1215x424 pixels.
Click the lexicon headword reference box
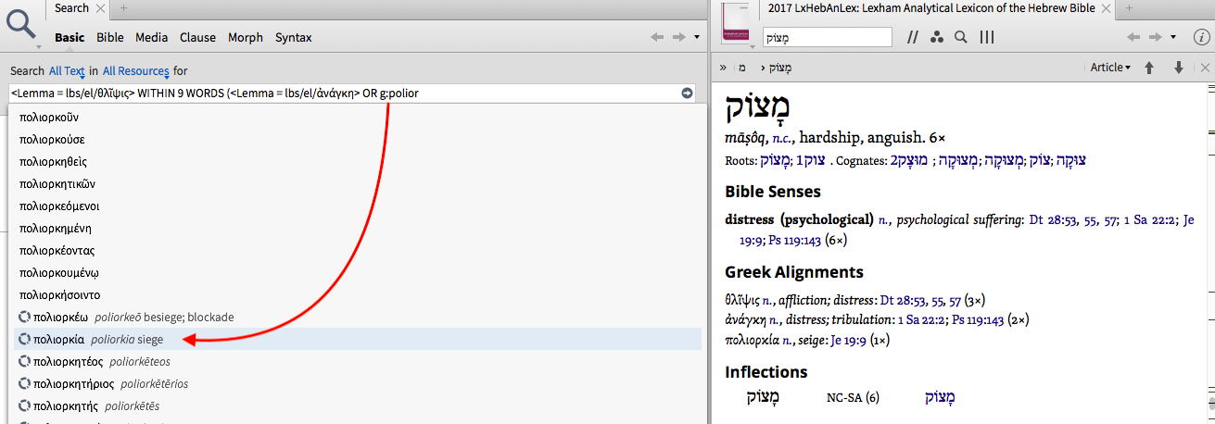point(827,37)
